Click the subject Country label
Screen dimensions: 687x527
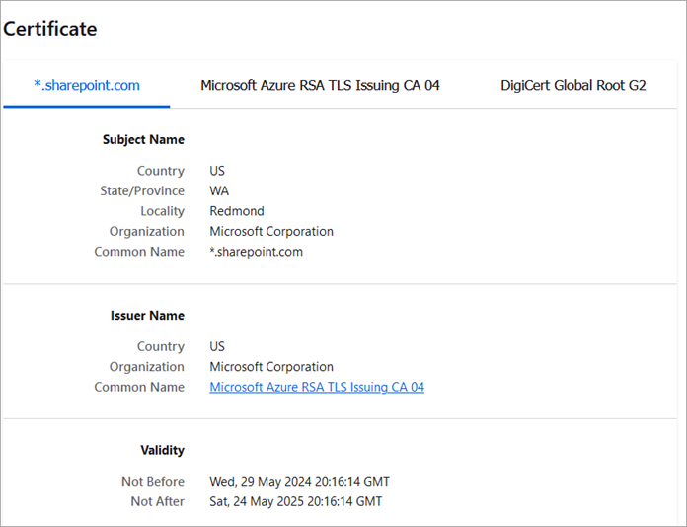tap(160, 171)
